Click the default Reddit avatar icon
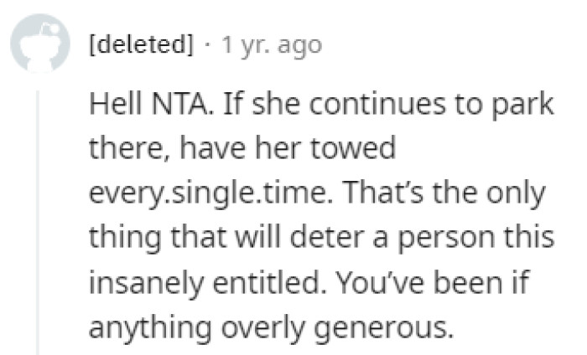 (39, 43)
